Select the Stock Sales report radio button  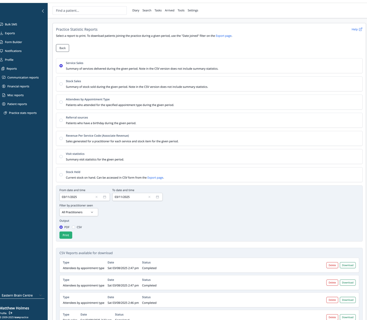coord(61,84)
